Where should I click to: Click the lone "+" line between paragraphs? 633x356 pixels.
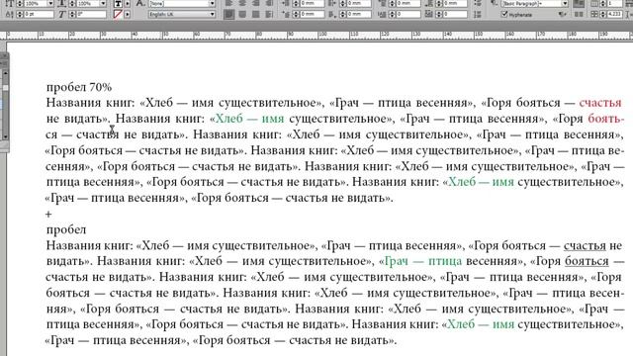pyautogui.click(x=48, y=214)
